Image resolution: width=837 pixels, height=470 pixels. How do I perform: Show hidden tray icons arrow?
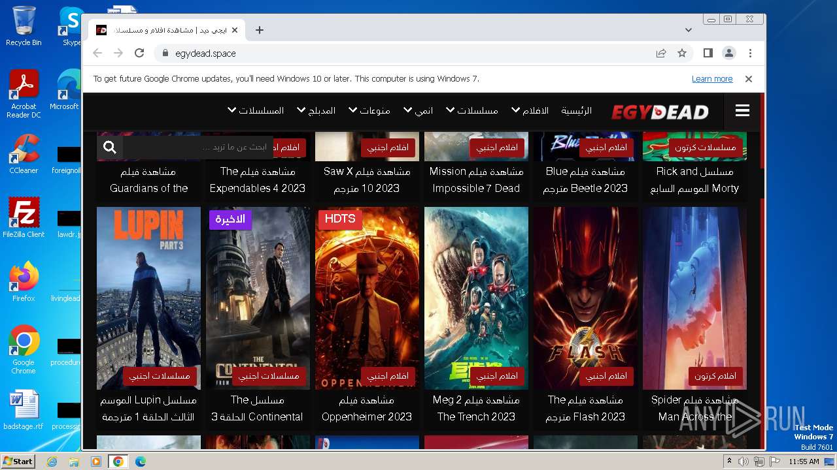(729, 462)
